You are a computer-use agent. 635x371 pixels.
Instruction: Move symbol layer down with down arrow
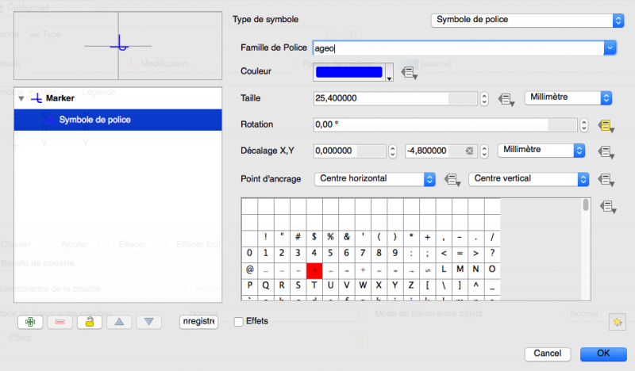(148, 322)
